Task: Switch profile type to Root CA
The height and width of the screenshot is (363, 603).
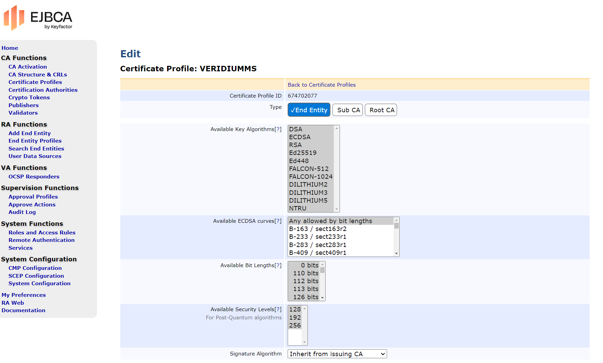Action: point(381,110)
